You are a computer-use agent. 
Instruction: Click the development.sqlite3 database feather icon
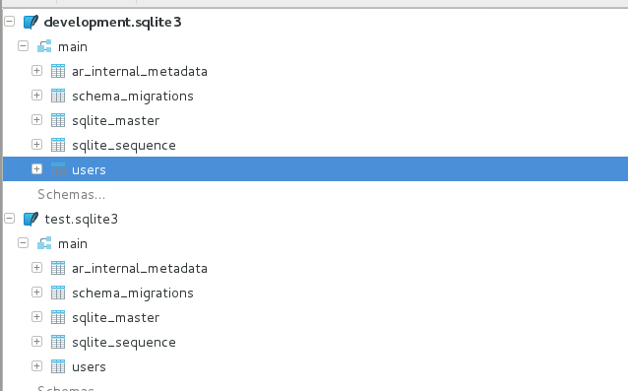coord(31,22)
